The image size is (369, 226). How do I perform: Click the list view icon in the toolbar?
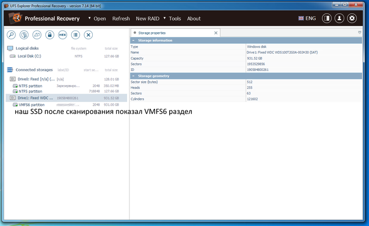(x=75, y=35)
